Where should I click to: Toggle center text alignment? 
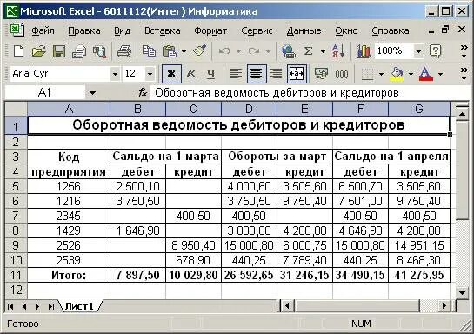point(257,73)
